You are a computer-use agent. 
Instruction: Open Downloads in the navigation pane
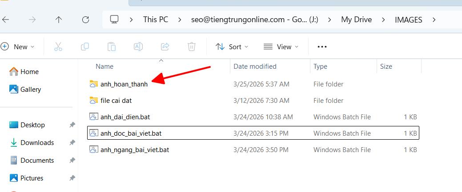[x=37, y=142]
